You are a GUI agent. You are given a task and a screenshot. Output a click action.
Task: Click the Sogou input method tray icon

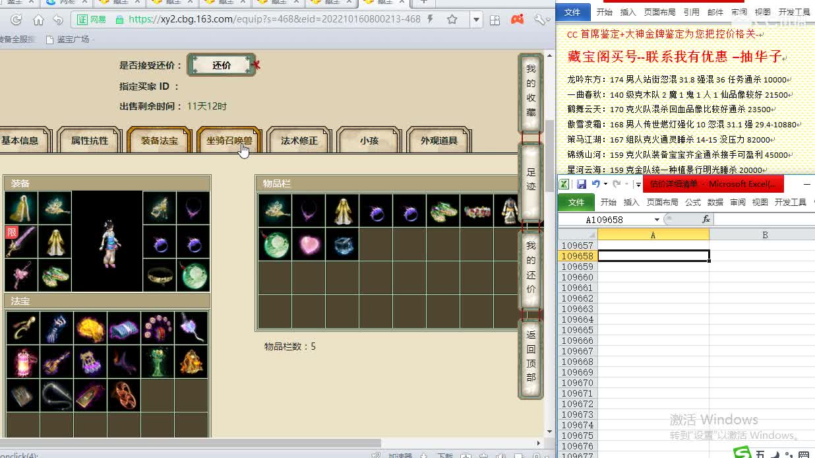(743, 453)
